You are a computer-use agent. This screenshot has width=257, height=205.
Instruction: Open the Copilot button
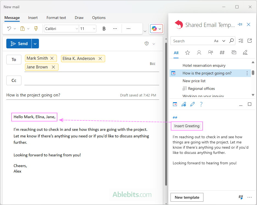(x=156, y=29)
